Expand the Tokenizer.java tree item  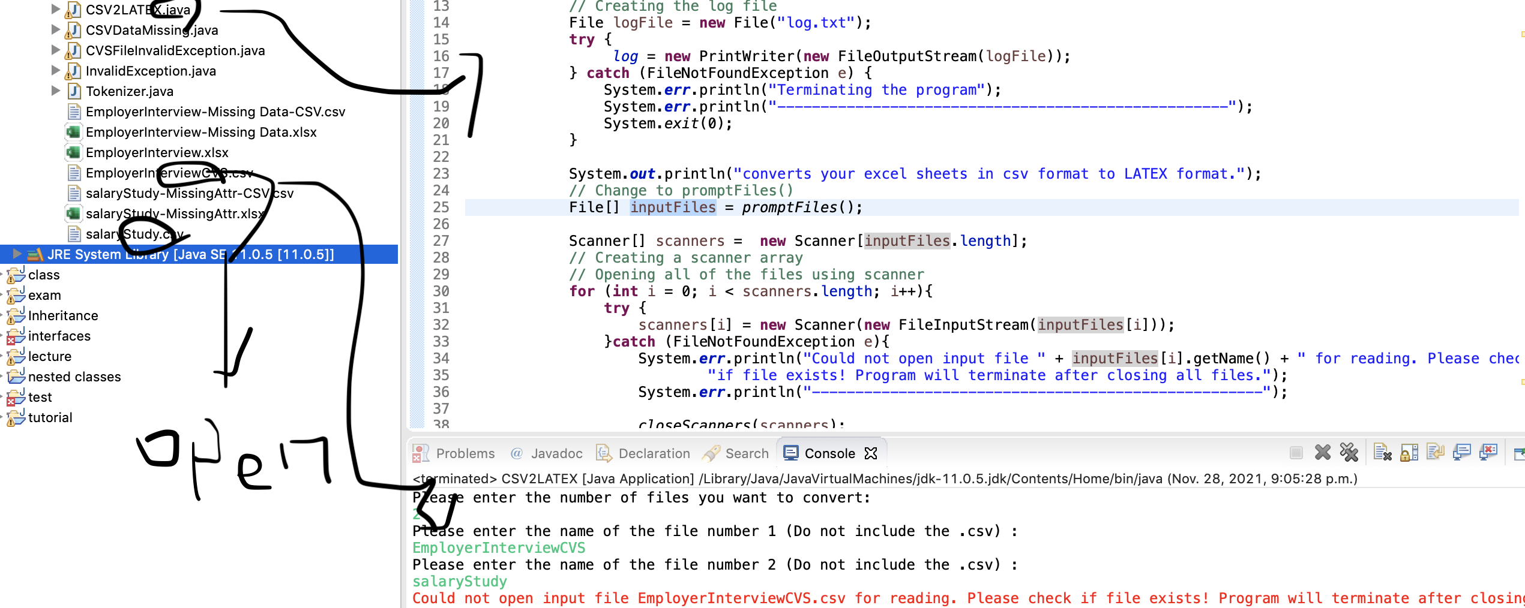point(55,91)
